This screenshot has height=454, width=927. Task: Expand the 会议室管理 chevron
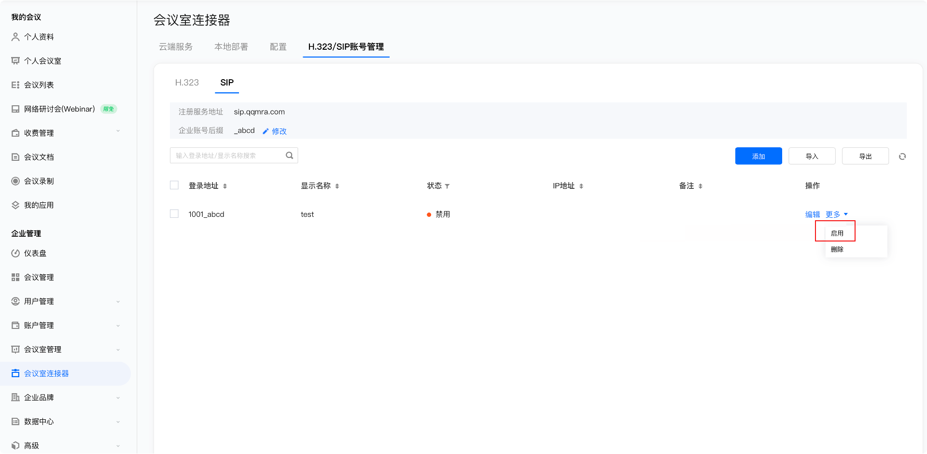(118, 350)
